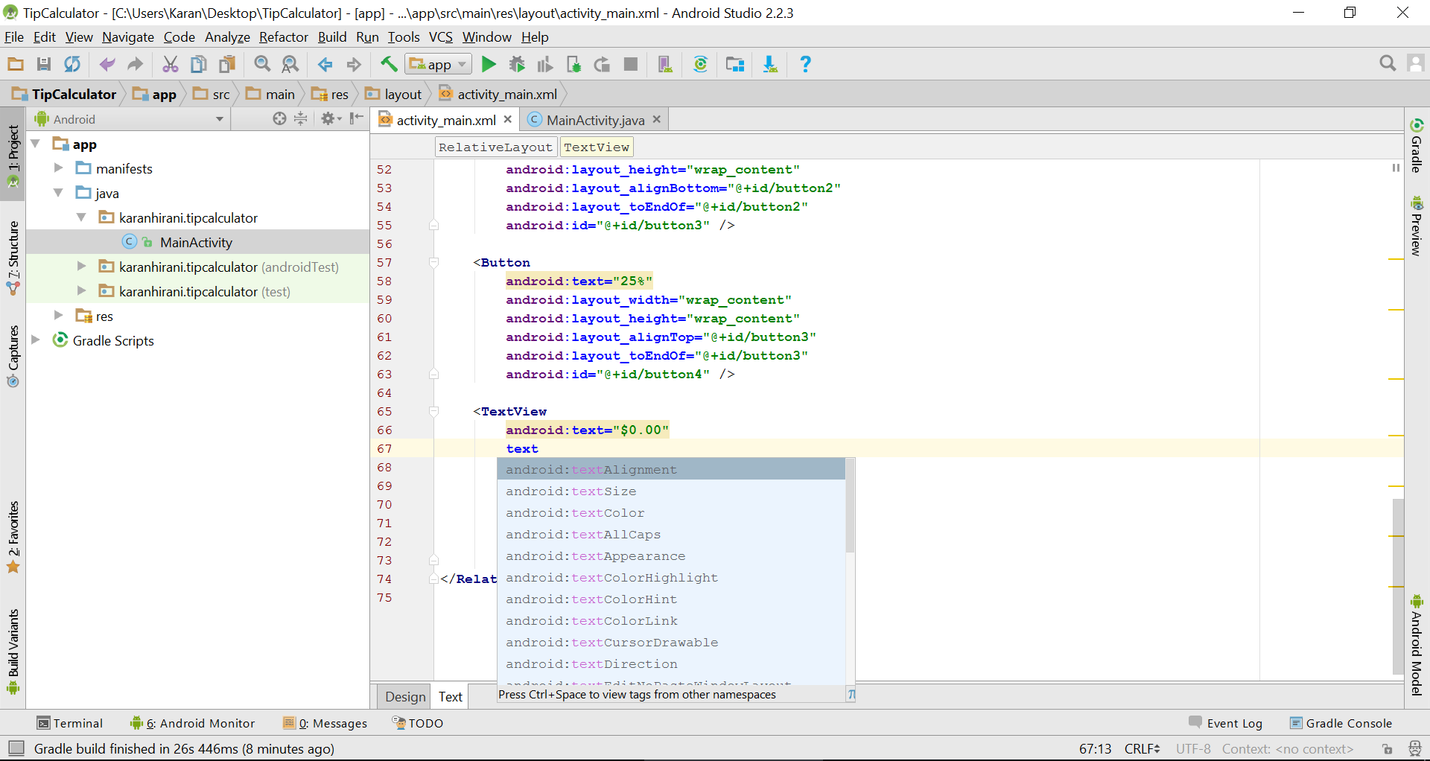Switch to the MainActivity.java tab

pyautogui.click(x=594, y=120)
